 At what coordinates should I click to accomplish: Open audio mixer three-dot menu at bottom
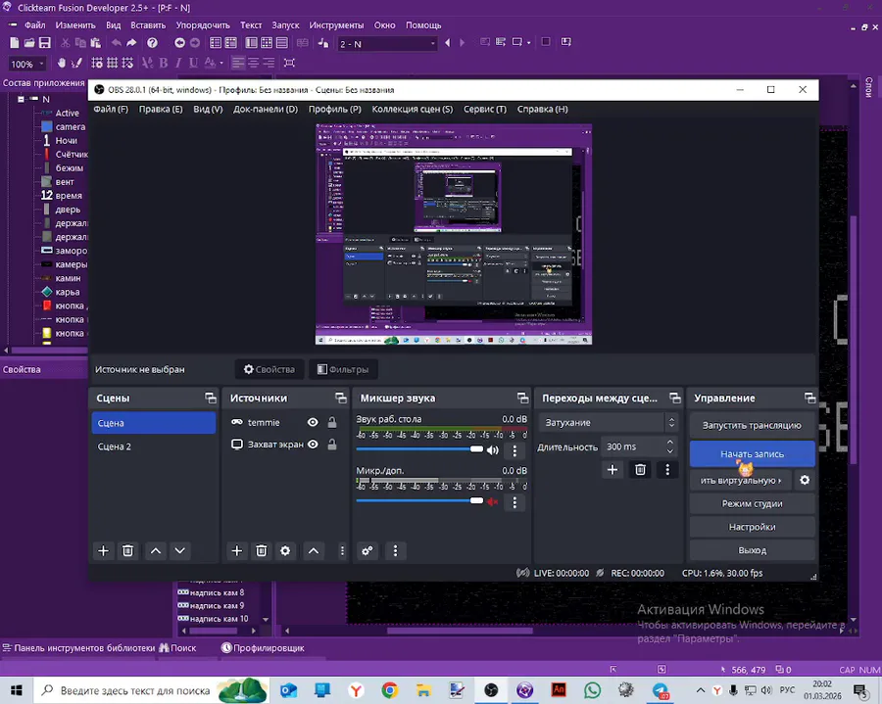coord(396,550)
